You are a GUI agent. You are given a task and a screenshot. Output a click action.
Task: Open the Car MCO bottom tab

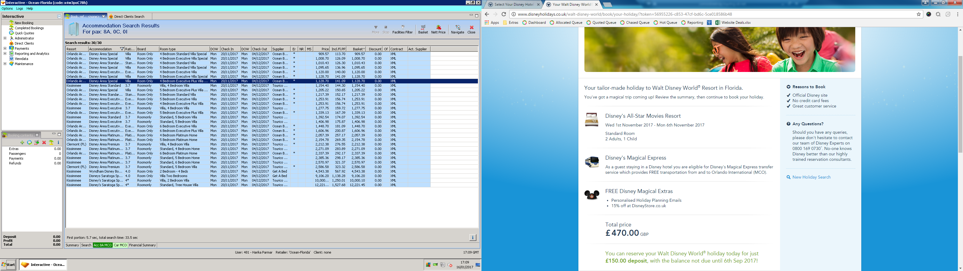point(120,245)
